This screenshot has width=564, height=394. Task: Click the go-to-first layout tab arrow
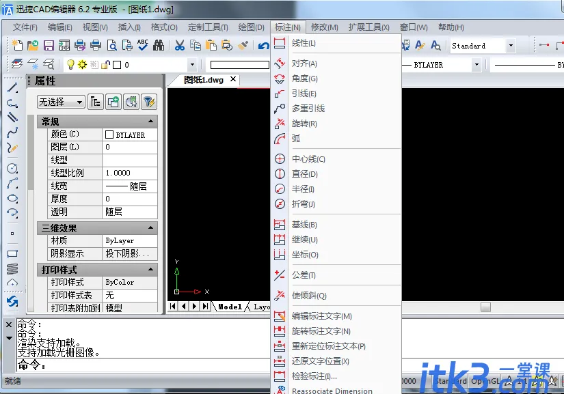tap(173, 306)
